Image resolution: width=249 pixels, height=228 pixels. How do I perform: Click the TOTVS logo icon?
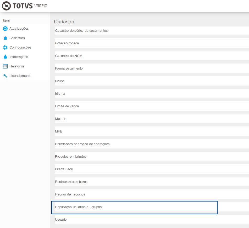pyautogui.click(x=6, y=6)
